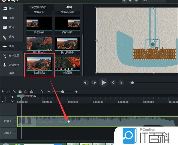Click the scissors Cut icon
178x145 pixels.
point(14,92)
